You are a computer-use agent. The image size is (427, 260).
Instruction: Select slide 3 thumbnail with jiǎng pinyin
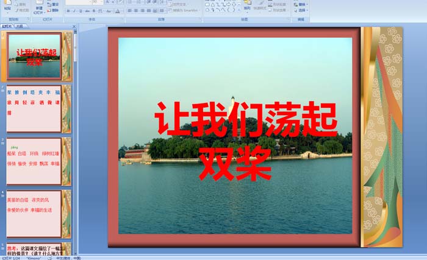[x=39, y=161]
